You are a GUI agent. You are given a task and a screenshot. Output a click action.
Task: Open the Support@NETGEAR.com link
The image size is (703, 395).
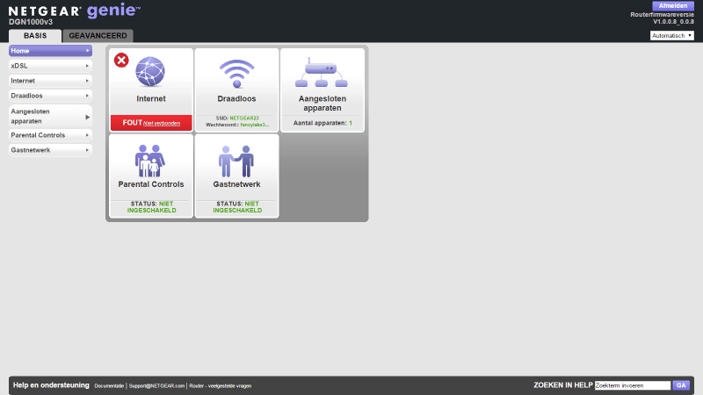click(156, 386)
